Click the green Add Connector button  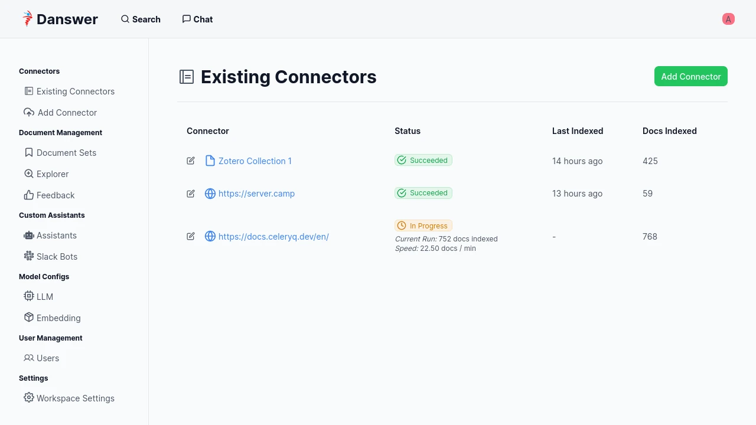click(691, 76)
